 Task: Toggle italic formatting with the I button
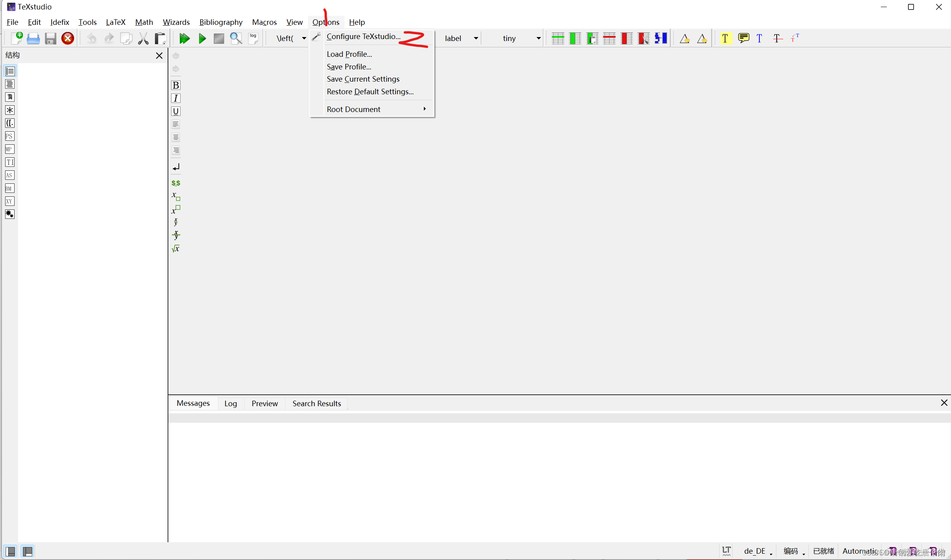point(175,98)
